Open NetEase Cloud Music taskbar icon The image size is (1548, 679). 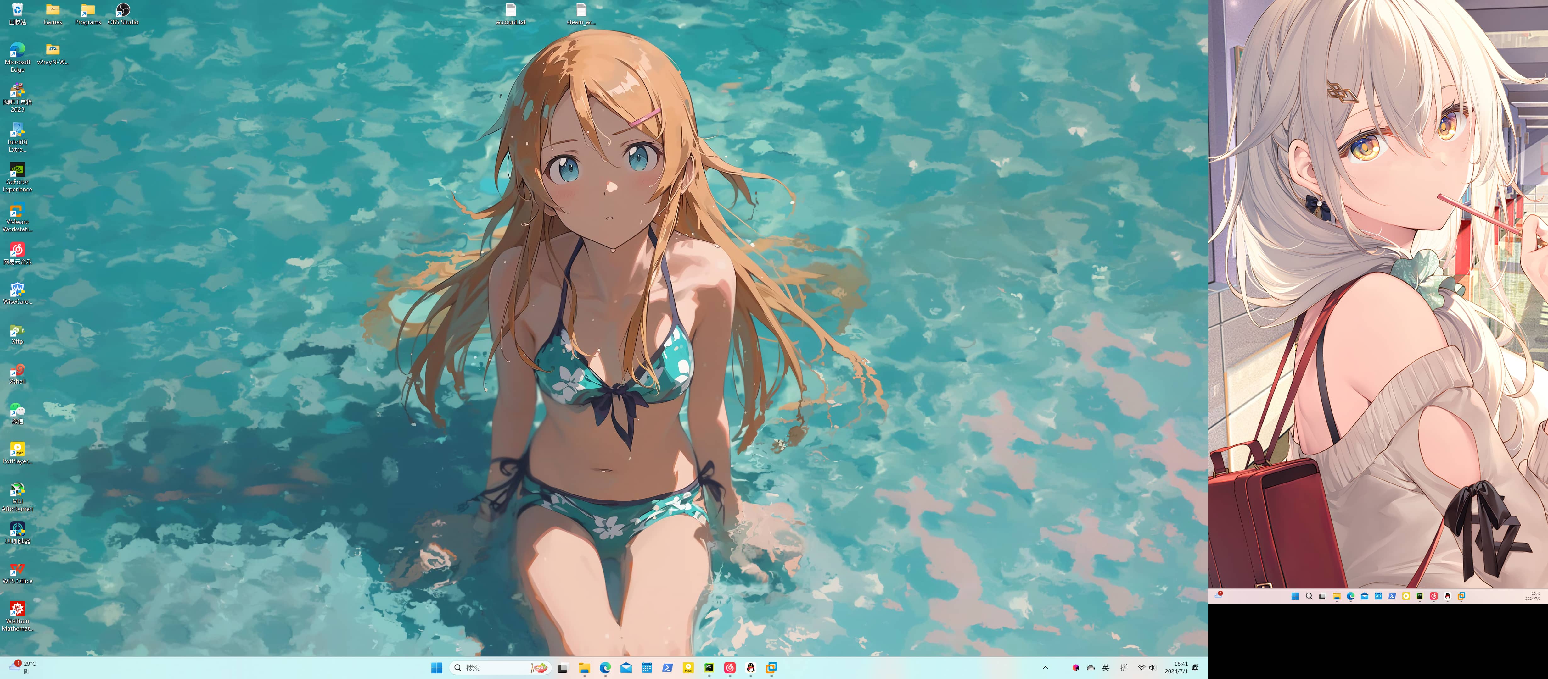click(730, 668)
